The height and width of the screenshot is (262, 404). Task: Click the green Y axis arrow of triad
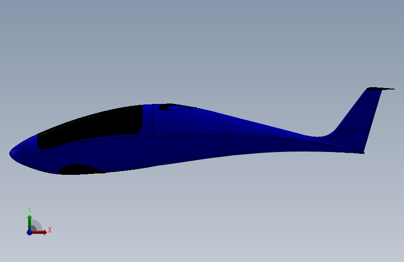point(29,222)
